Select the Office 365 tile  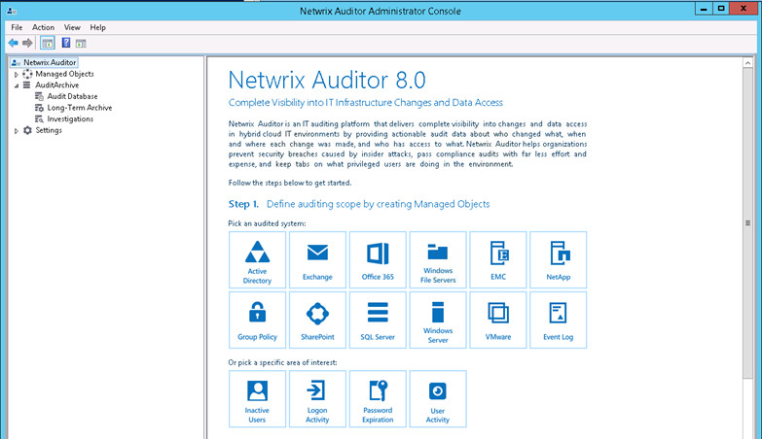[x=378, y=260]
